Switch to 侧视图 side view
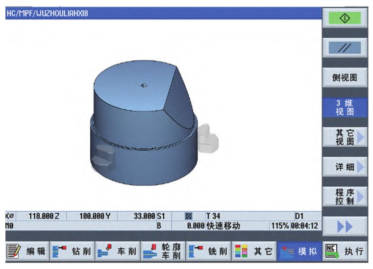Image resolution: width=373 pixels, height=269 pixels. tap(347, 77)
